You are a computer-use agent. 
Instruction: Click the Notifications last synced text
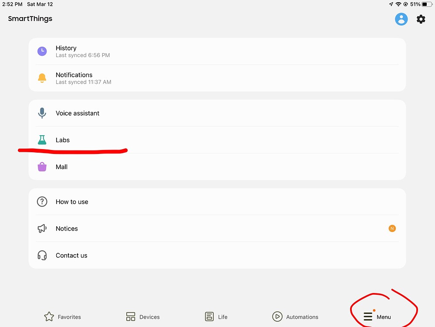click(83, 82)
